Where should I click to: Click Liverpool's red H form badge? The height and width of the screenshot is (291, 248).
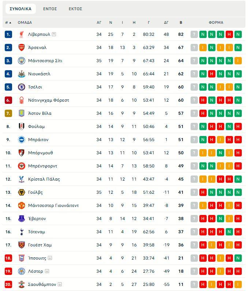pyautogui.click(x=229, y=34)
